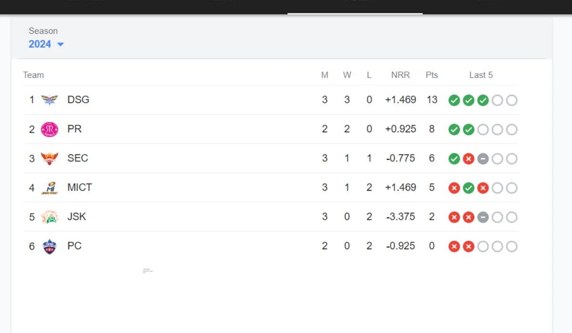Open the PC team logo
Image resolution: width=572 pixels, height=333 pixels.
pyautogui.click(x=50, y=246)
